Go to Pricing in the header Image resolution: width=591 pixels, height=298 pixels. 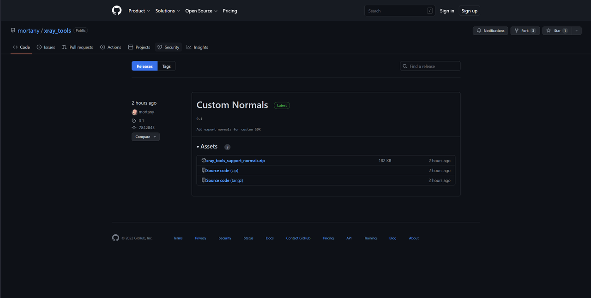point(230,11)
